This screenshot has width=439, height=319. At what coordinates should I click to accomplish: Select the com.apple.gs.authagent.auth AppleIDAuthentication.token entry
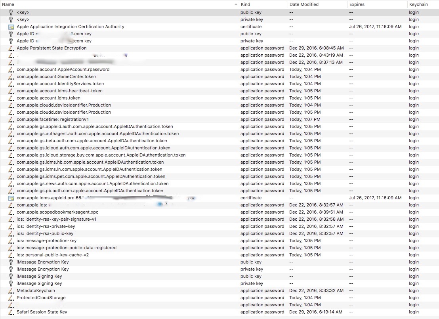click(x=219, y=134)
